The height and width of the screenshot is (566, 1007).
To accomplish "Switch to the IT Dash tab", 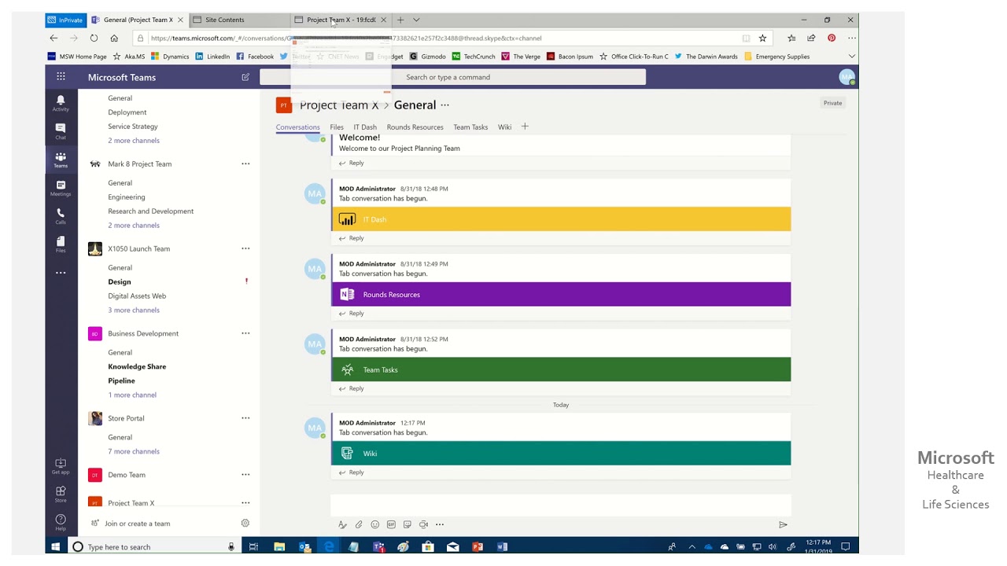I will pyautogui.click(x=365, y=127).
